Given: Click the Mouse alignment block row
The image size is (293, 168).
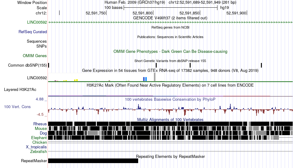Looking at the screenshot, I should coord(171,128).
